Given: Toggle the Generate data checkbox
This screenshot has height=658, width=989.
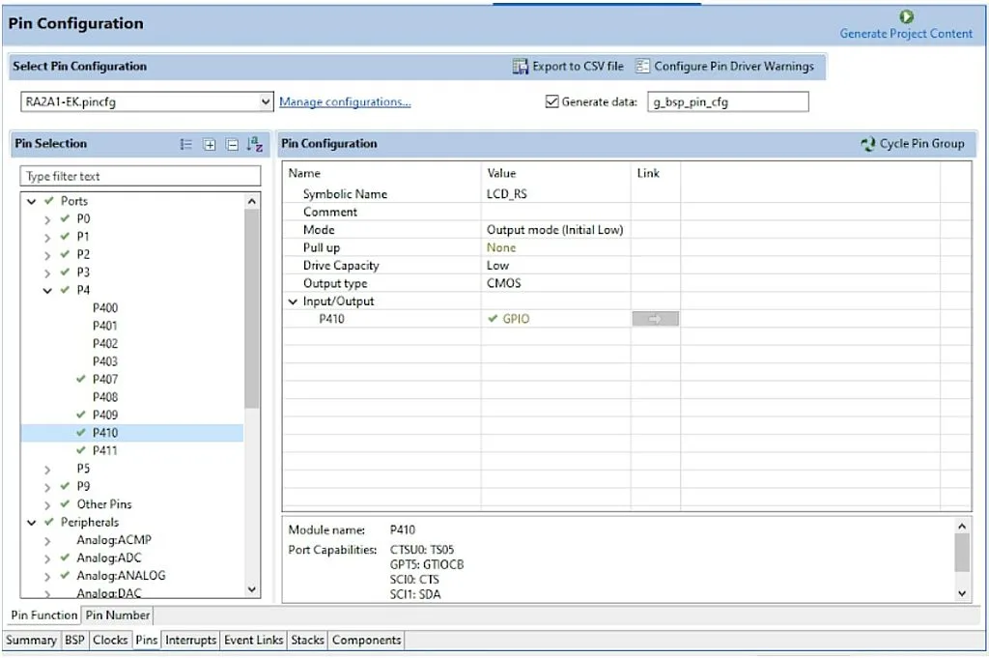Looking at the screenshot, I should pos(552,101).
